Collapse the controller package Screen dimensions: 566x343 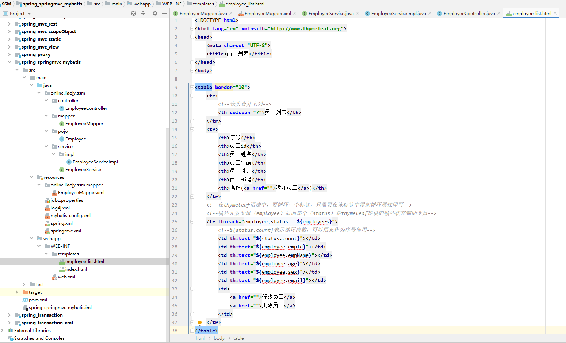coord(46,101)
